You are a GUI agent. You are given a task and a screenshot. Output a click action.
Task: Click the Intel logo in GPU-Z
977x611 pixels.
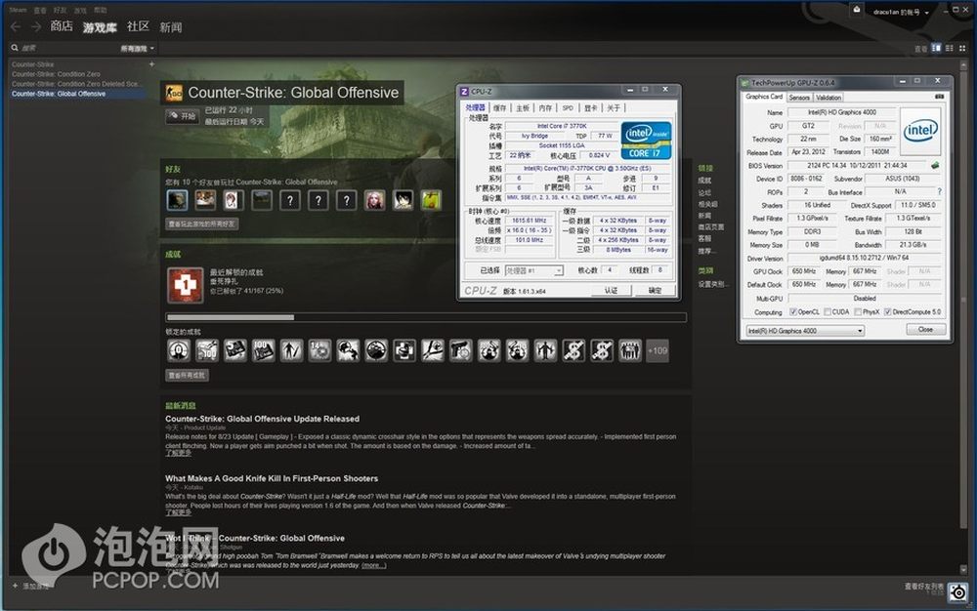(920, 130)
